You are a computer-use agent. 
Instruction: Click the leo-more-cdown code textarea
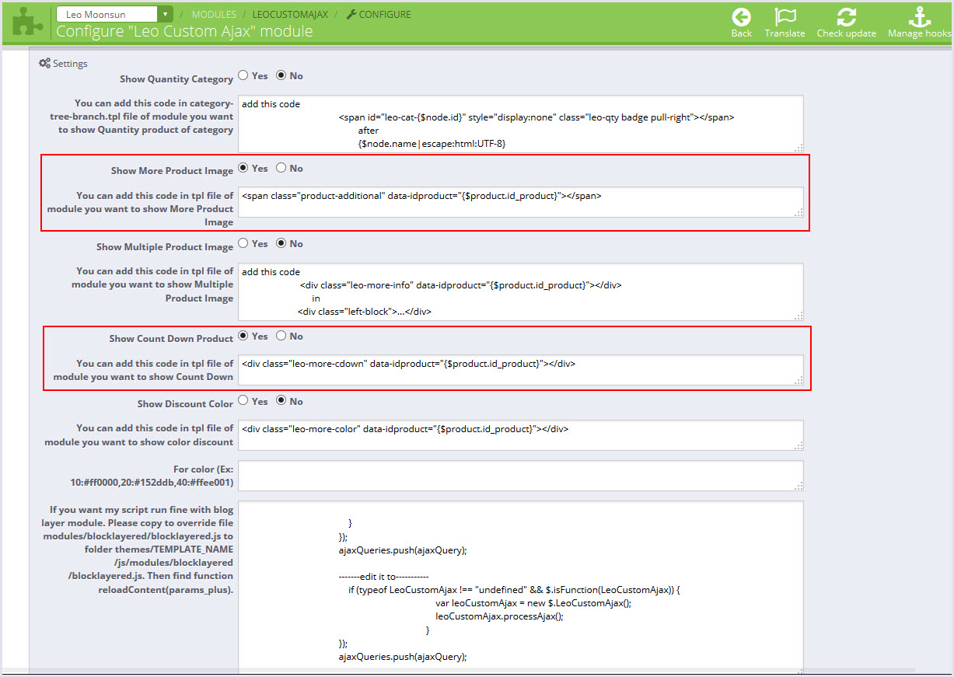pyautogui.click(x=519, y=370)
